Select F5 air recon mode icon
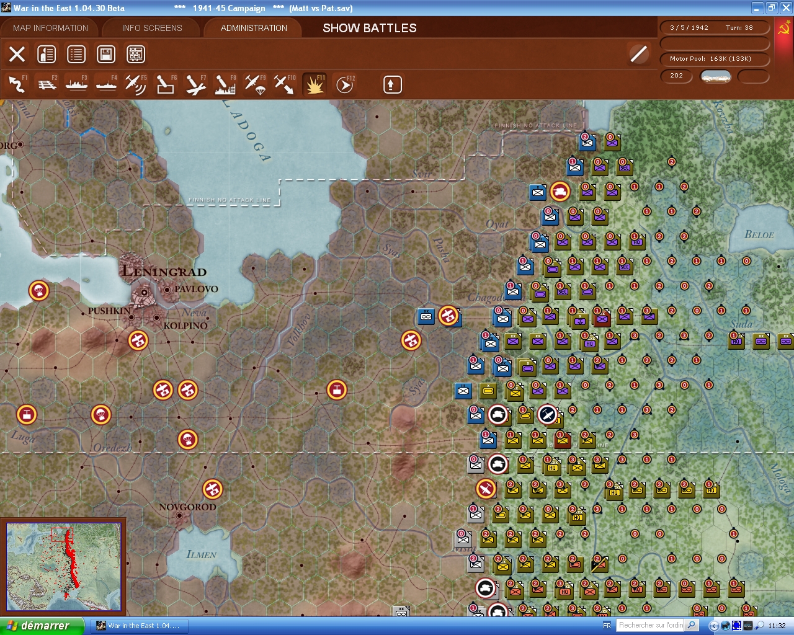 point(136,84)
